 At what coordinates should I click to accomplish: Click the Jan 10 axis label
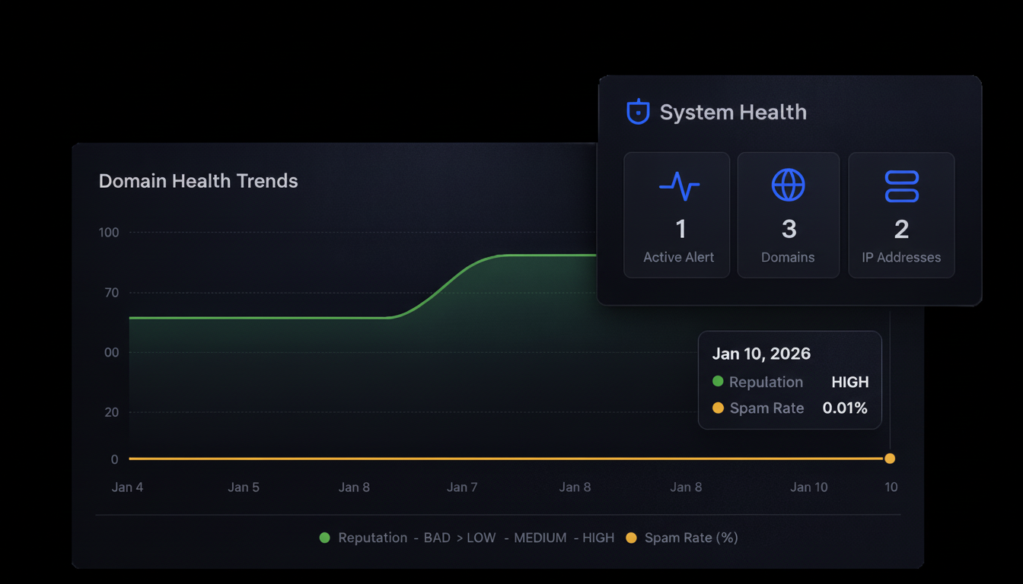click(x=808, y=487)
